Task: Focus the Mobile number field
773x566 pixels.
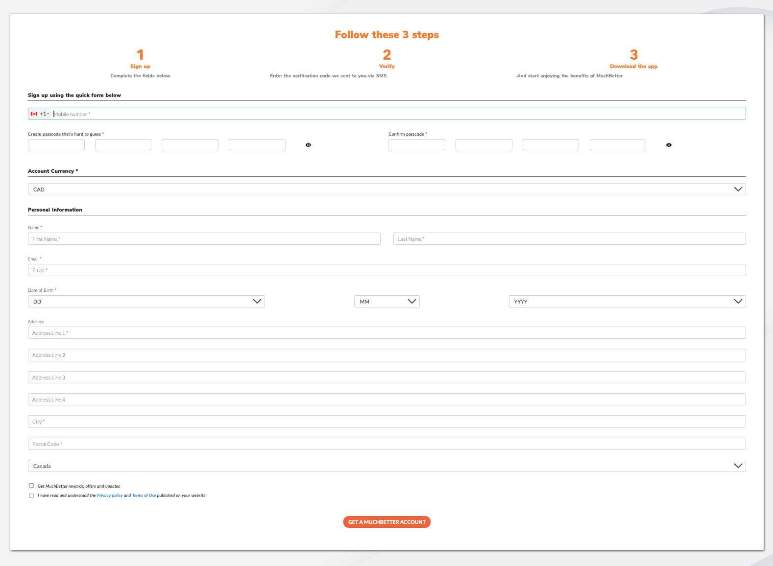Action: (x=399, y=114)
